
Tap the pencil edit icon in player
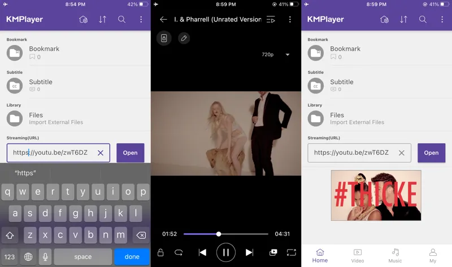184,38
